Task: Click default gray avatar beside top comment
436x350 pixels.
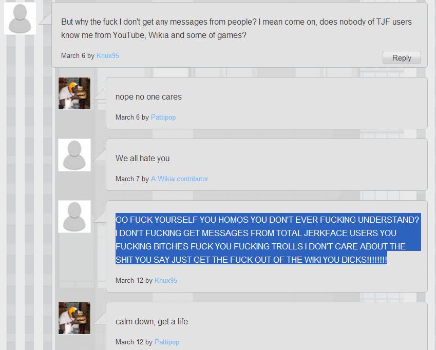Action: pyautogui.click(x=20, y=18)
